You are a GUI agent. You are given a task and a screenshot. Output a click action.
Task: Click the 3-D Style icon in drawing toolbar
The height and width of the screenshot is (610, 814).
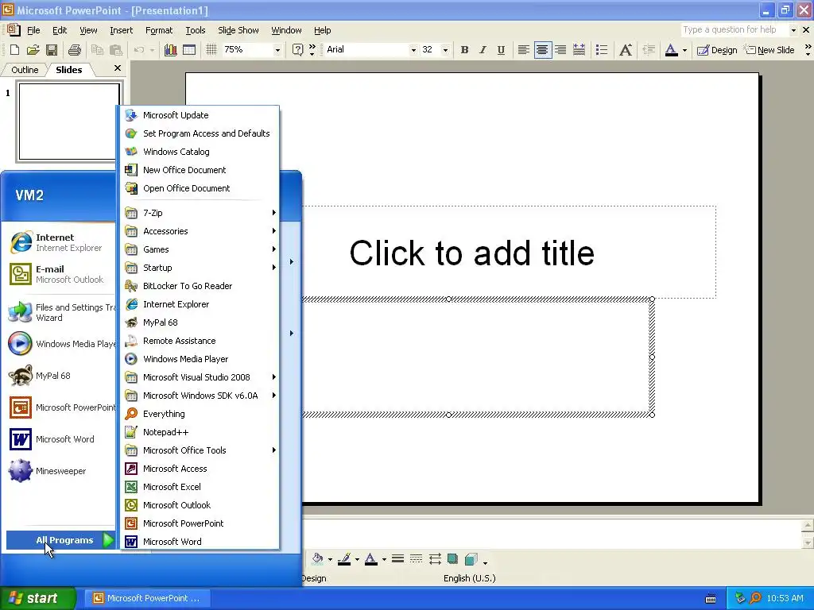pos(471,558)
